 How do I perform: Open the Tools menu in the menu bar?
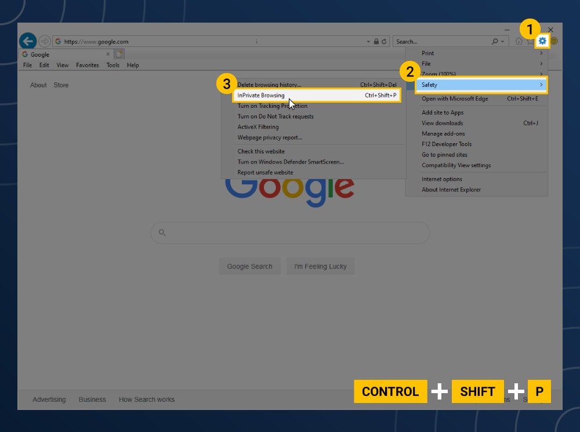[x=113, y=65]
